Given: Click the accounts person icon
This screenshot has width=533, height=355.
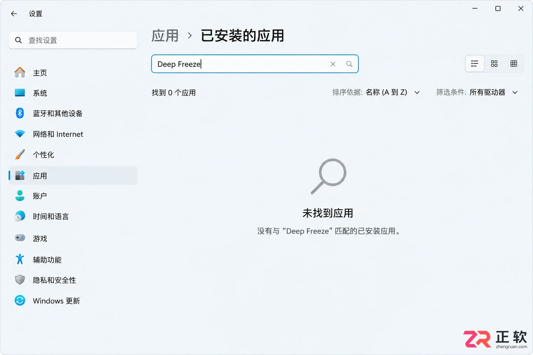Looking at the screenshot, I should click(x=20, y=196).
